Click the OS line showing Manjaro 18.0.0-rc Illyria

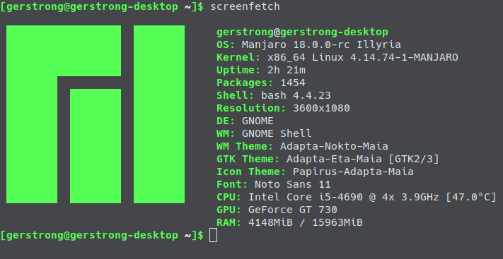pyautogui.click(x=308, y=44)
